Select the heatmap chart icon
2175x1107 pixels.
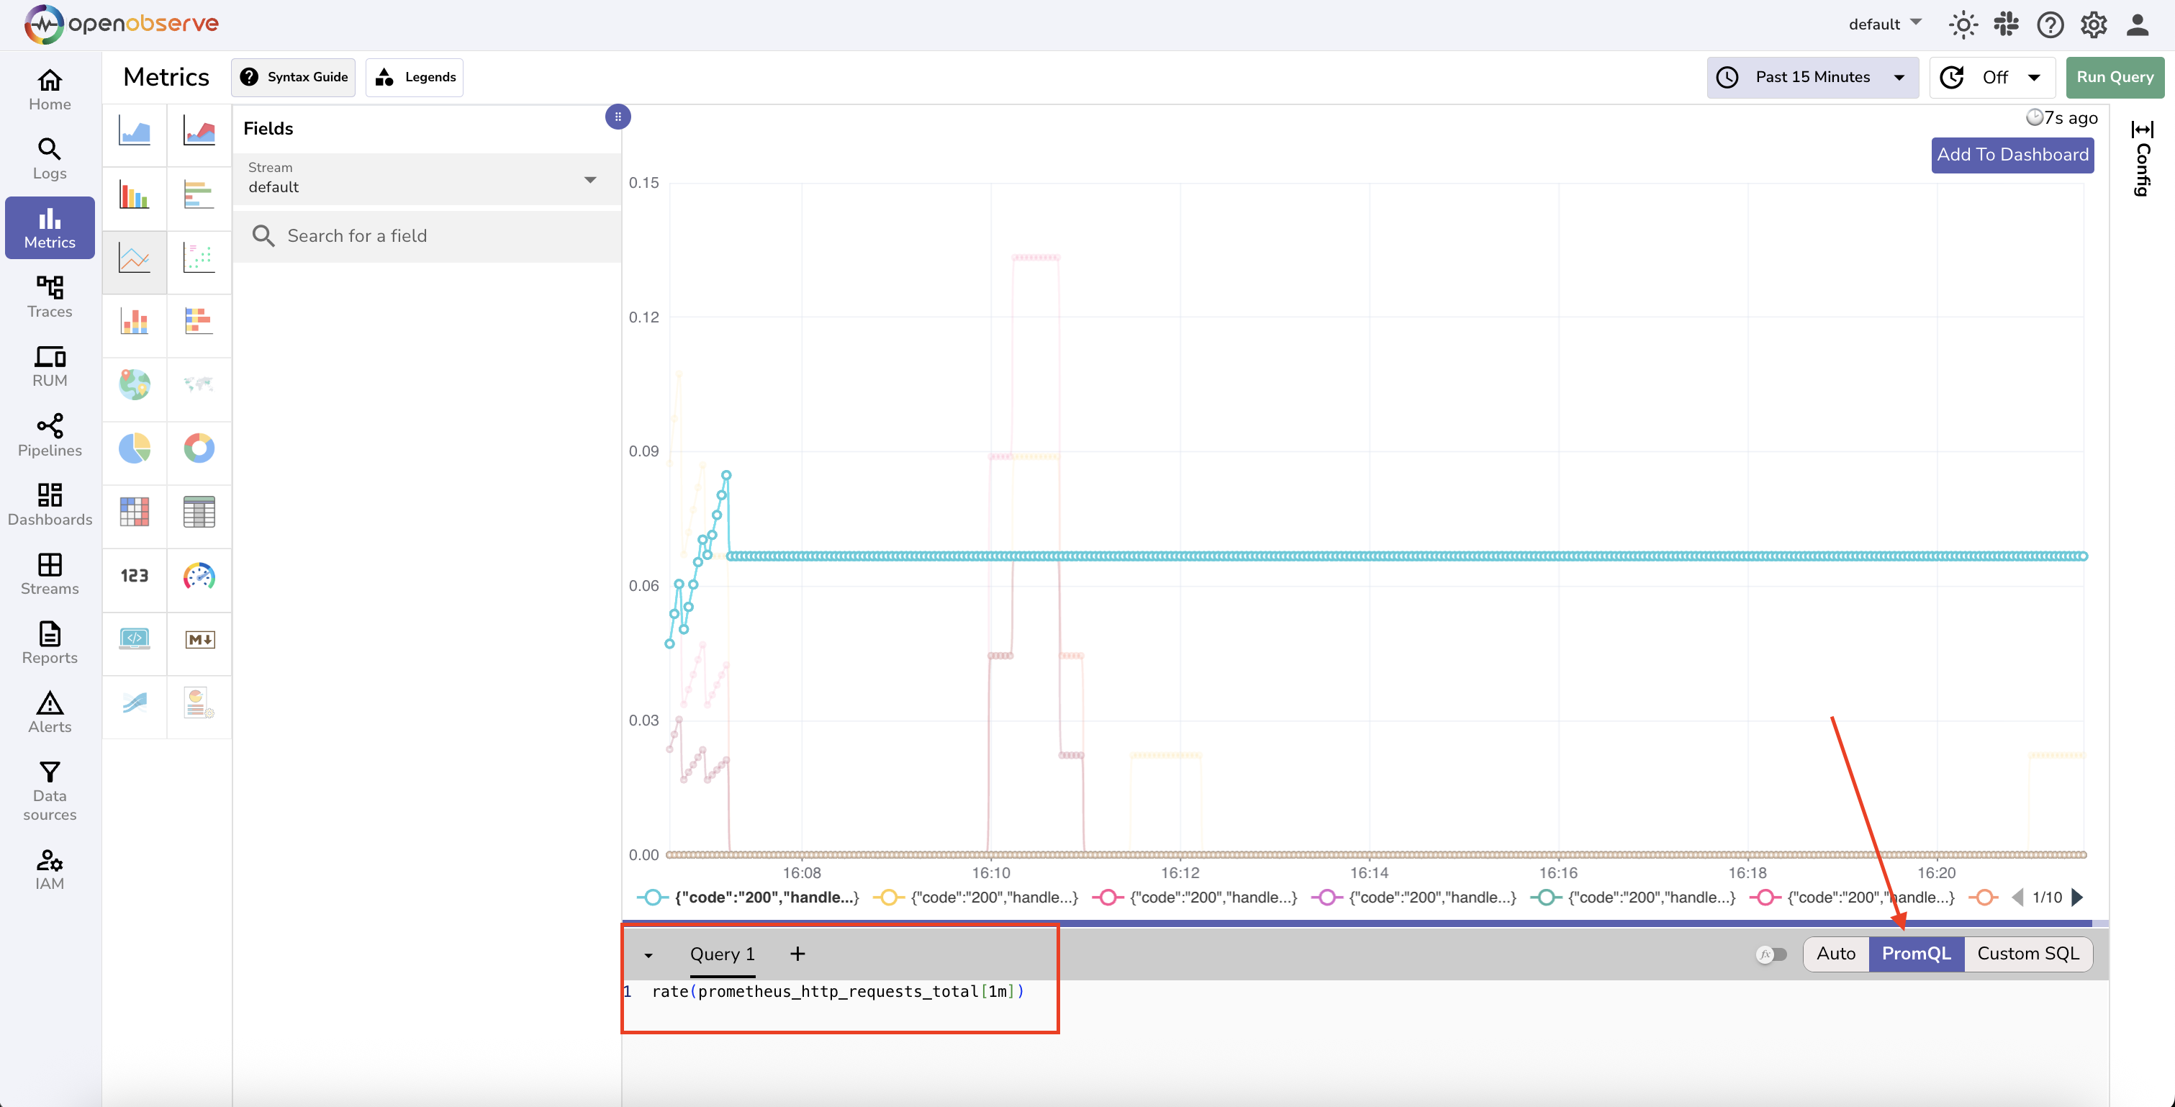point(135,512)
